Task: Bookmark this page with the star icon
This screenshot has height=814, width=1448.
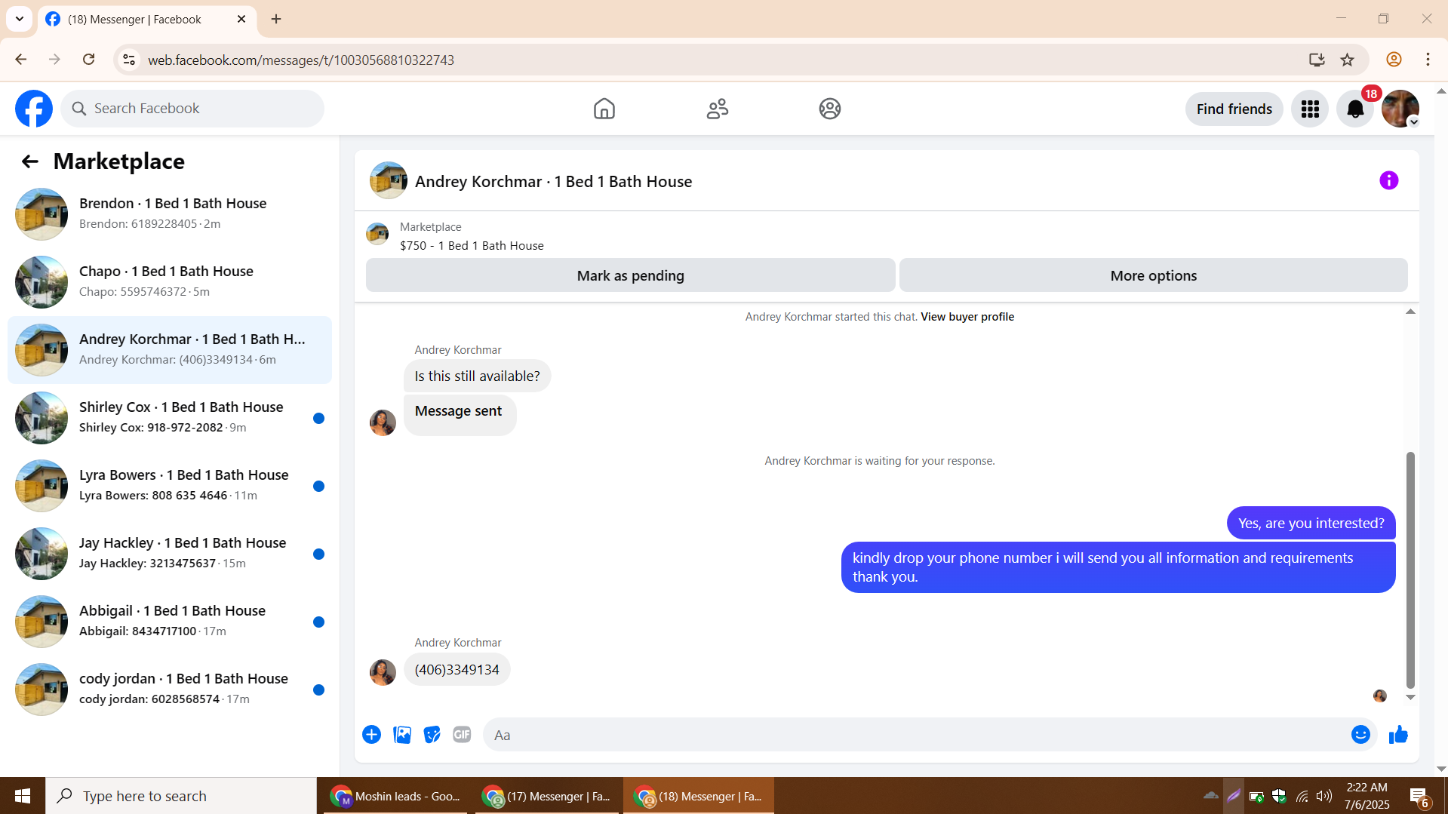Action: [x=1347, y=60]
